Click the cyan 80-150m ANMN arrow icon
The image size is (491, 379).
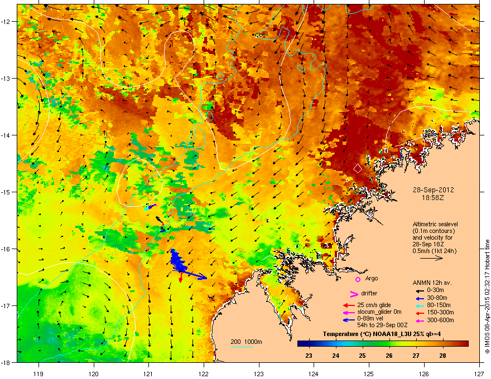[x=420, y=306]
